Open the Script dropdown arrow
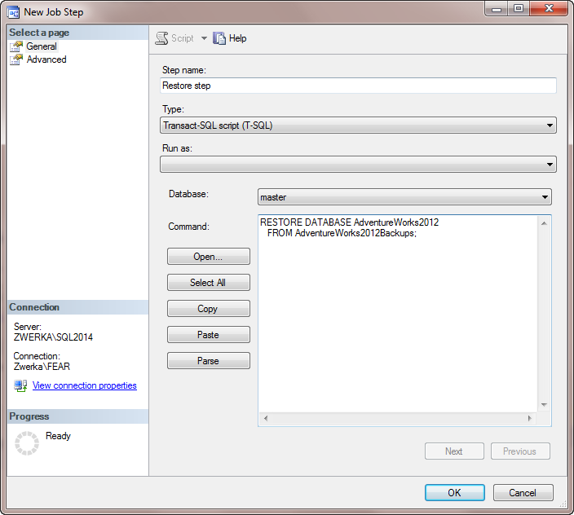 point(204,38)
